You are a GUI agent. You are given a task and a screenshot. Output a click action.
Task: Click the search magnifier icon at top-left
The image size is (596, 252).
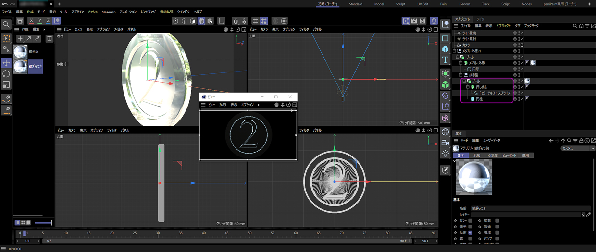click(x=6, y=24)
